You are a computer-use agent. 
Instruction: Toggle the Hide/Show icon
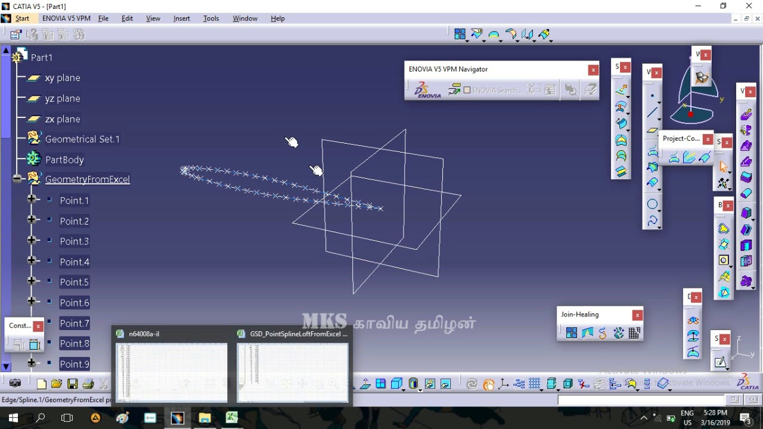point(430,384)
